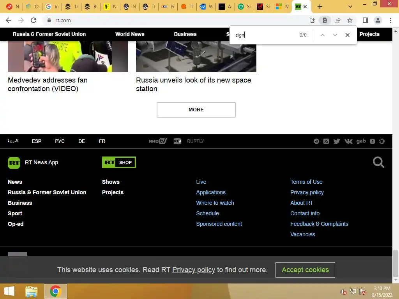Open Business in top navigation
Viewport: 399px width, 299px height.
[x=185, y=34]
